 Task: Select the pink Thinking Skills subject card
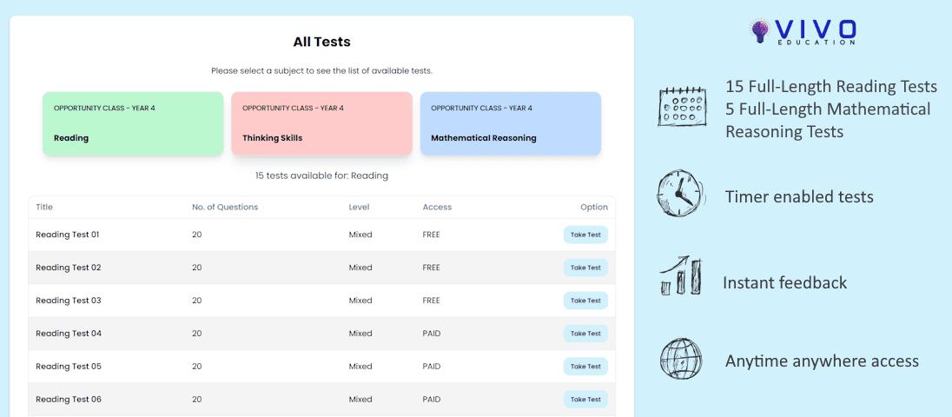(321, 123)
